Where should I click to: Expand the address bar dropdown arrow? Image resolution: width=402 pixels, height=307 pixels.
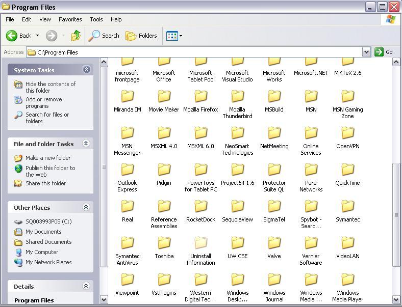366,52
